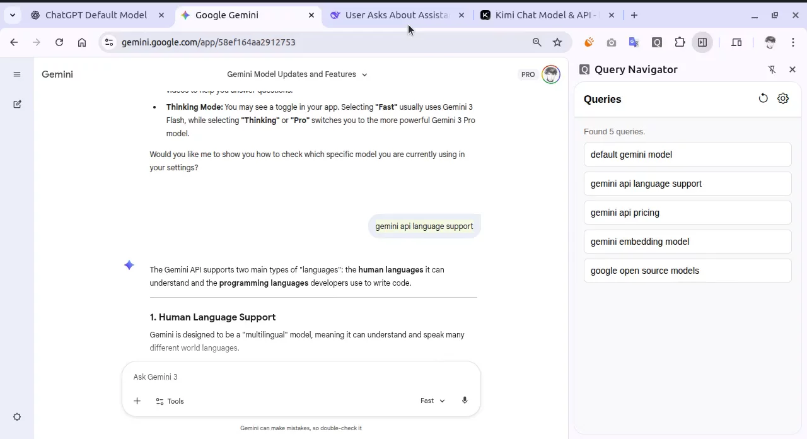Click the orange extension icon in toolbar
The height and width of the screenshot is (439, 807).
tap(589, 42)
